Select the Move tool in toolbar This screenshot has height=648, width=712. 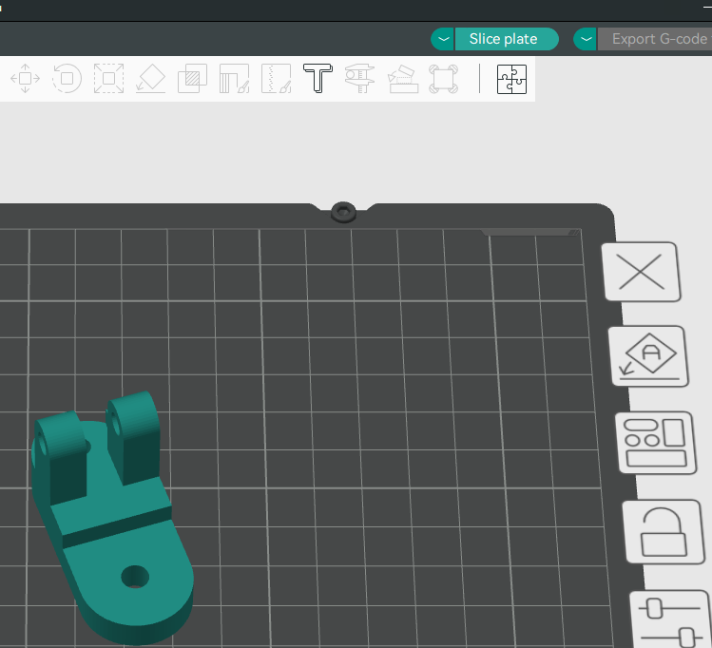[25, 78]
